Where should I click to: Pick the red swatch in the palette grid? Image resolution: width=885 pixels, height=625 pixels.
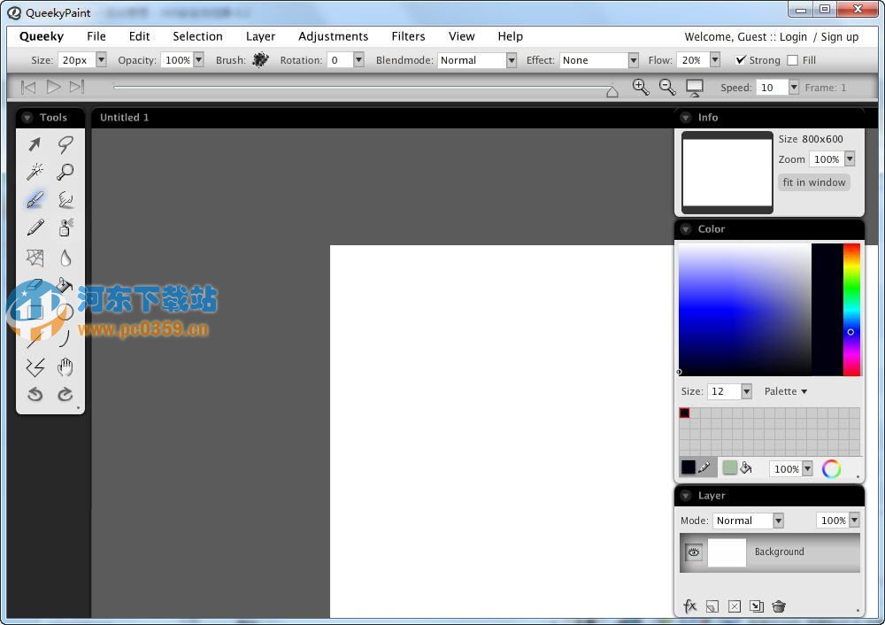pos(684,413)
